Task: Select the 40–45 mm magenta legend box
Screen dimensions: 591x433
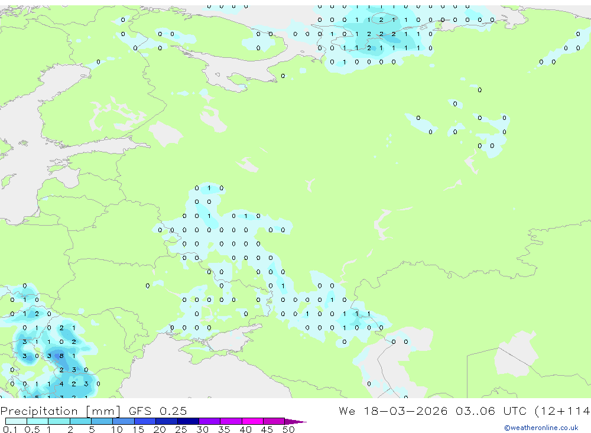Action: pyautogui.click(x=252, y=421)
